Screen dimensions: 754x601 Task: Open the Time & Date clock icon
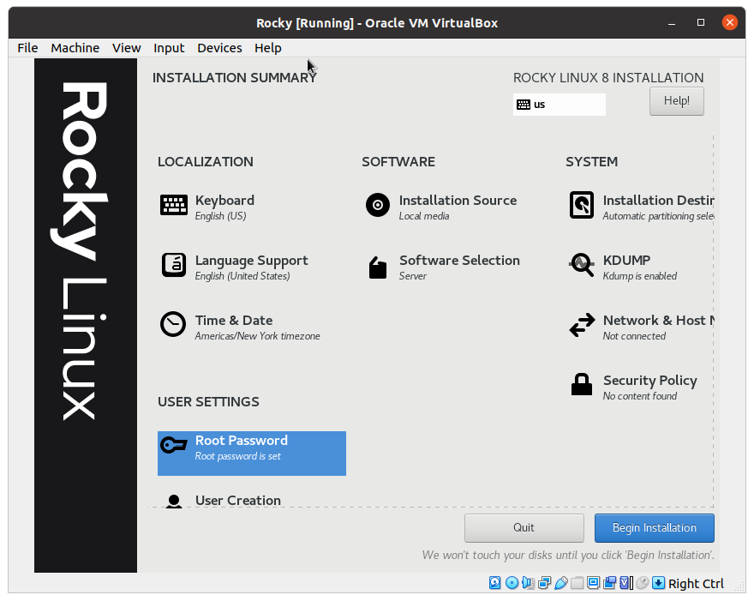pyautogui.click(x=173, y=324)
